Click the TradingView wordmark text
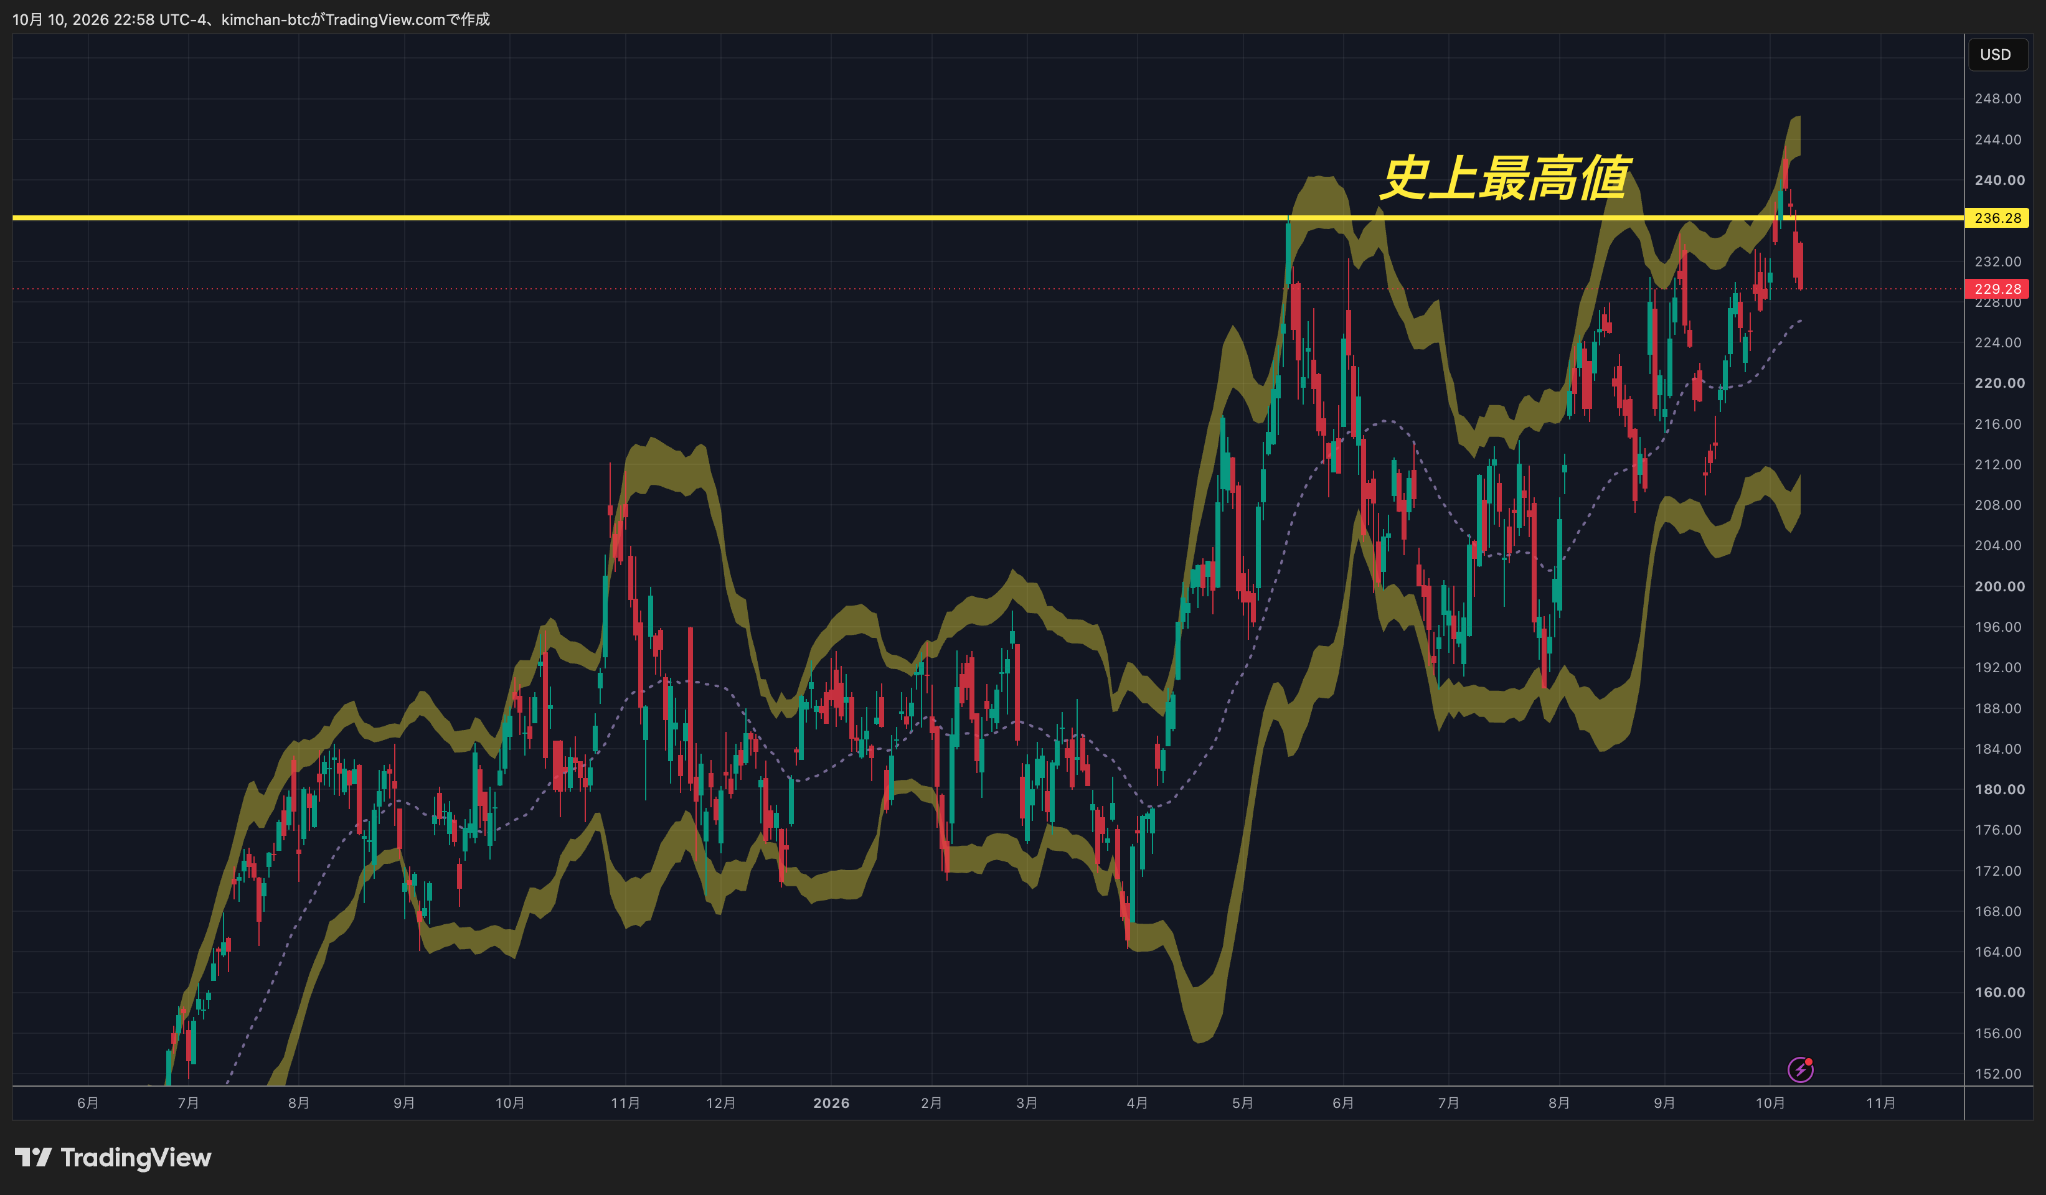 136,1157
